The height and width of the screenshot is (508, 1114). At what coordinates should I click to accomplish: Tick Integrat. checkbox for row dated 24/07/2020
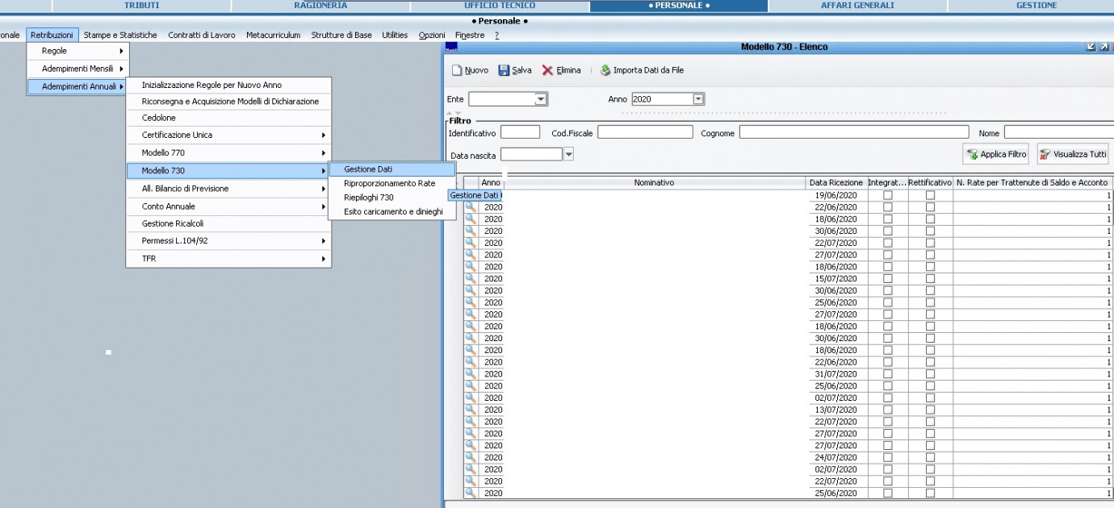tap(888, 457)
